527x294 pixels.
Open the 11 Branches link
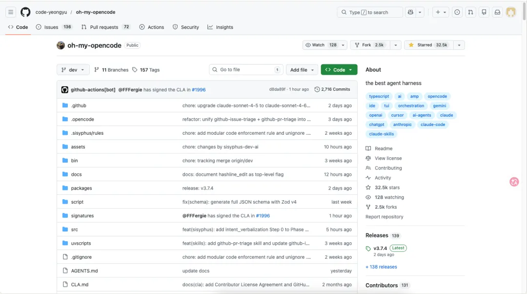click(x=111, y=70)
